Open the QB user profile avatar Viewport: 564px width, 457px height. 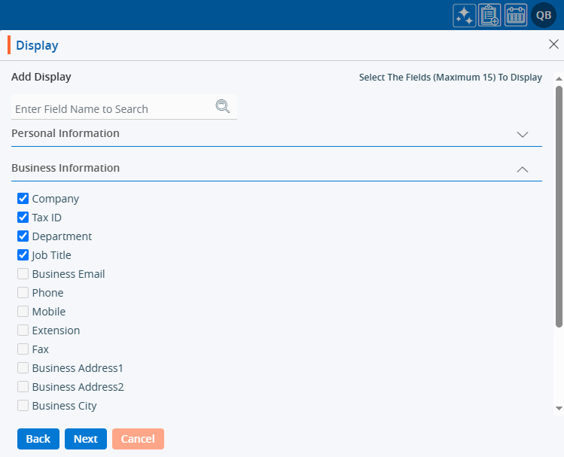543,16
